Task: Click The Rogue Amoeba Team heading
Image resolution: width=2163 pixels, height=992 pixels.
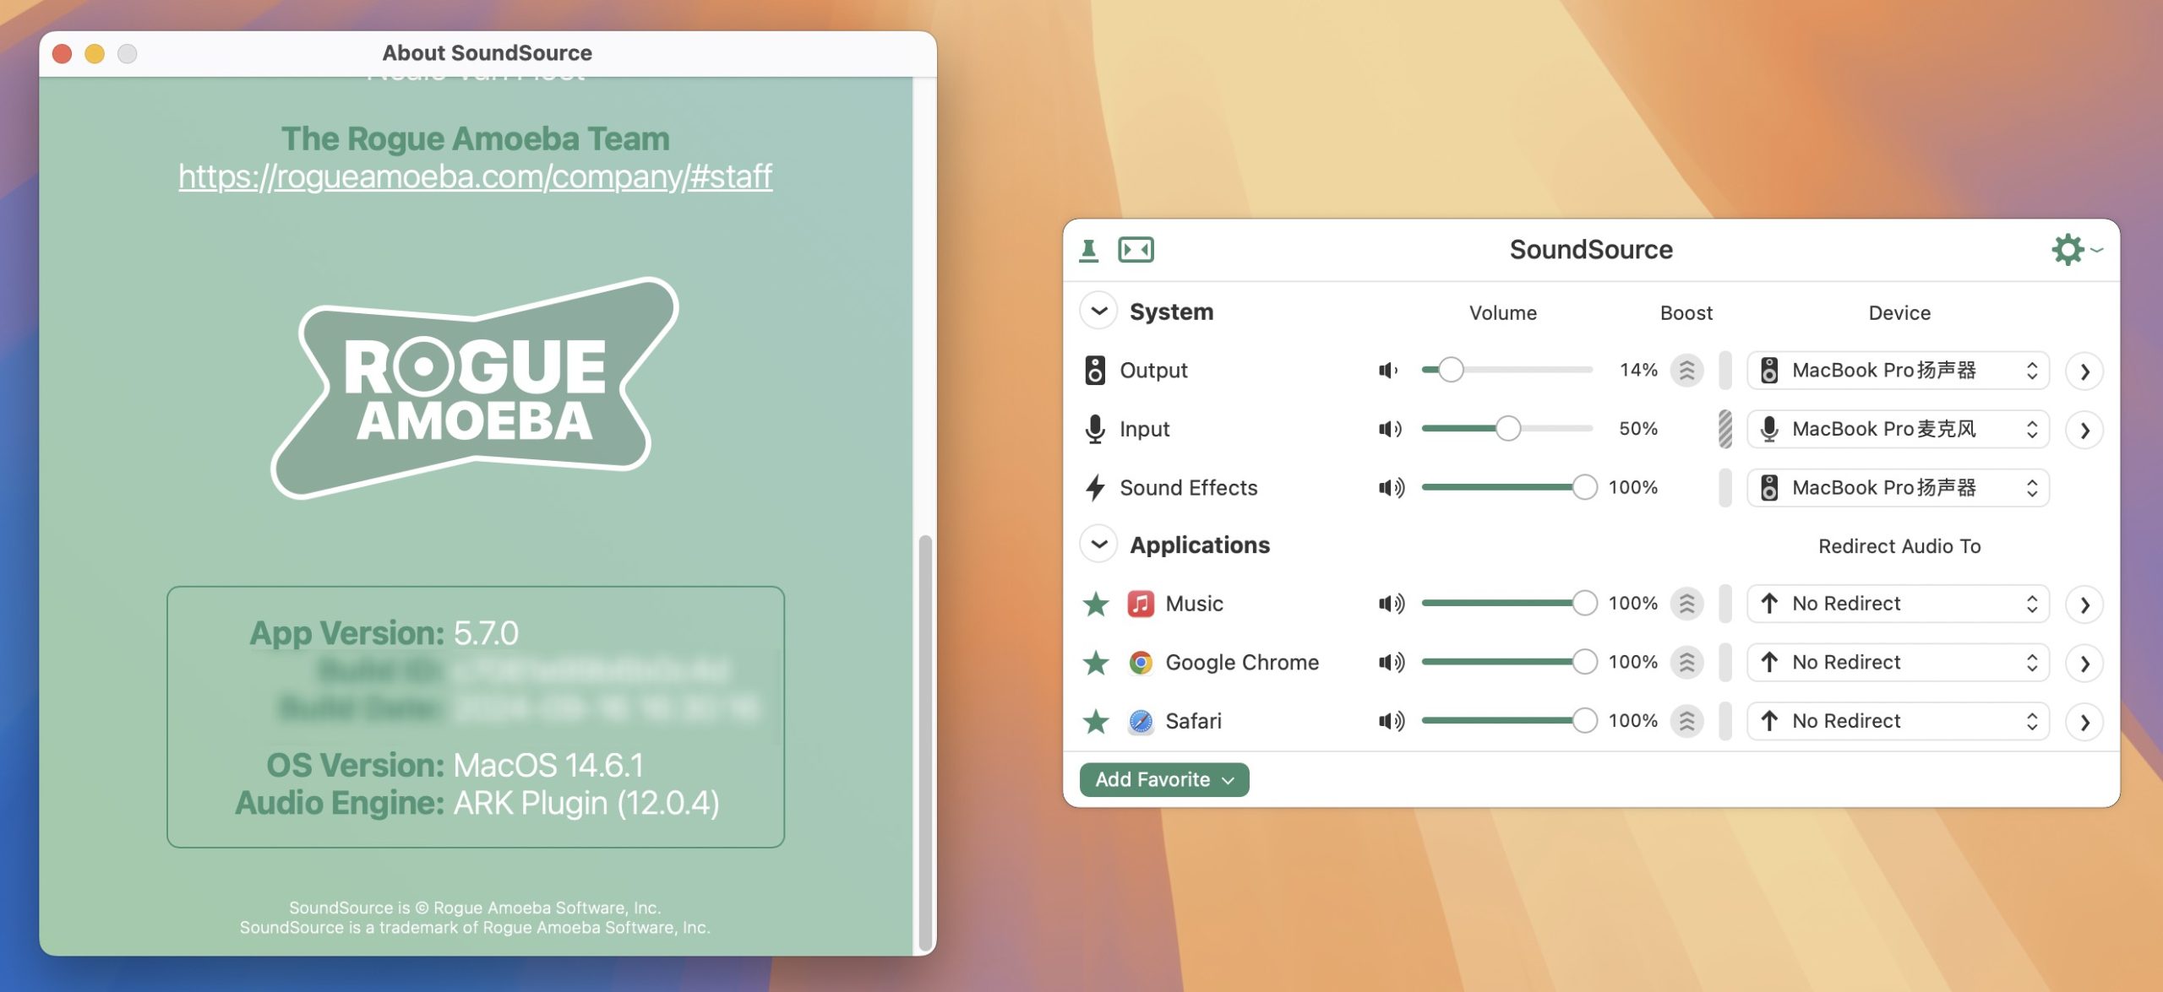Action: pos(475,138)
